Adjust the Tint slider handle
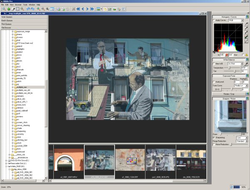Screen dimensions: 250x190 tap(235, 71)
